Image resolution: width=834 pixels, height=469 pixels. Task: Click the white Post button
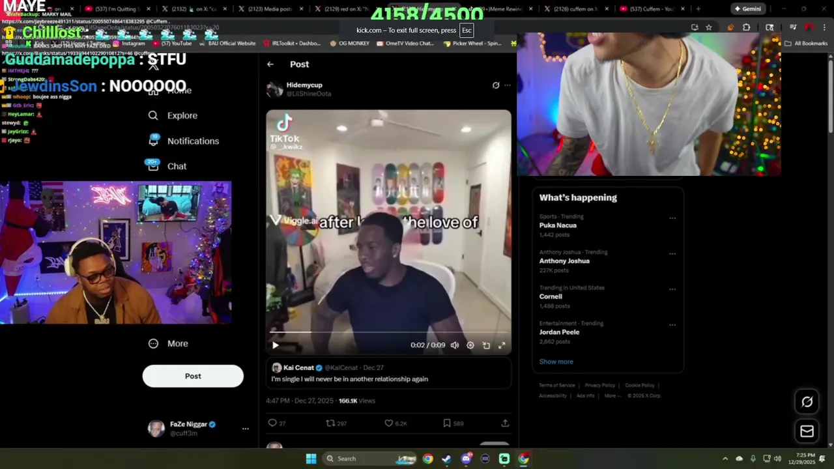(193, 376)
